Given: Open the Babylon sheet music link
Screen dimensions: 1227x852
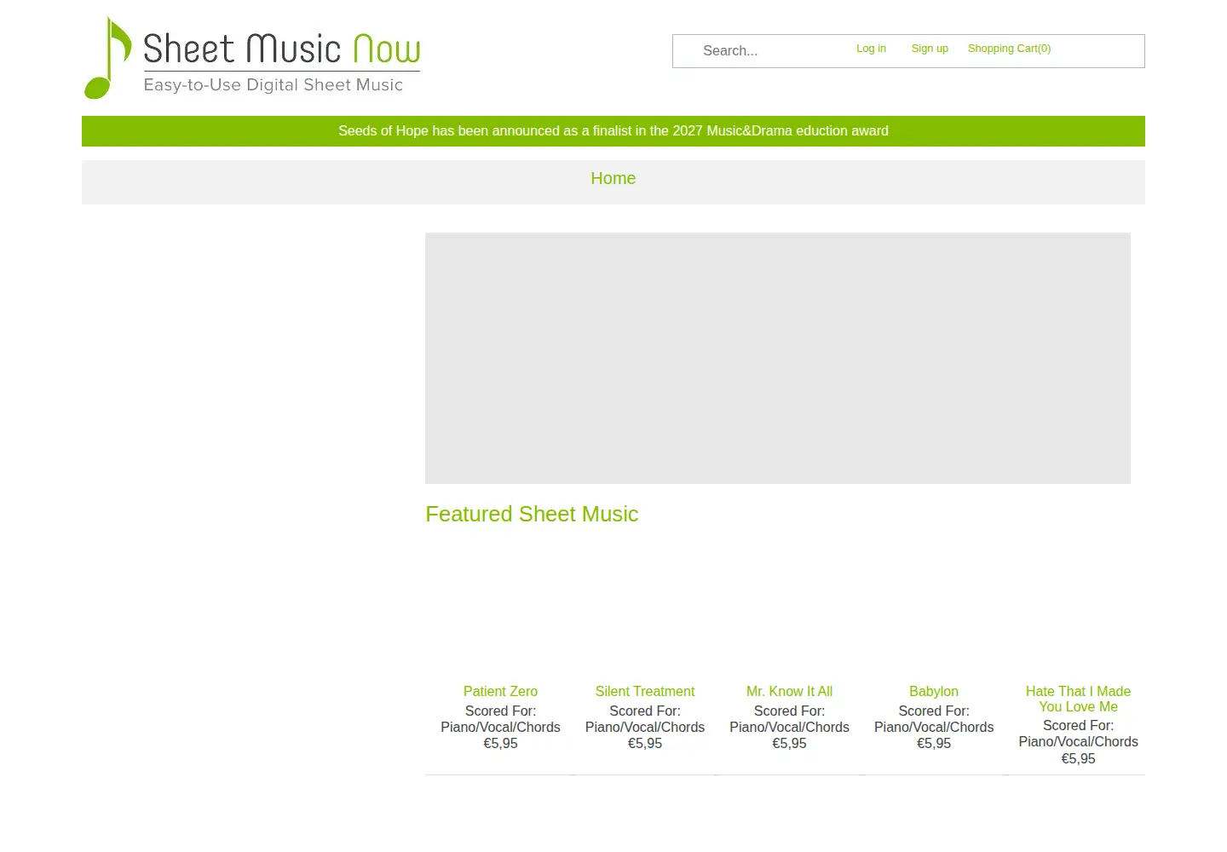Looking at the screenshot, I should click(934, 691).
